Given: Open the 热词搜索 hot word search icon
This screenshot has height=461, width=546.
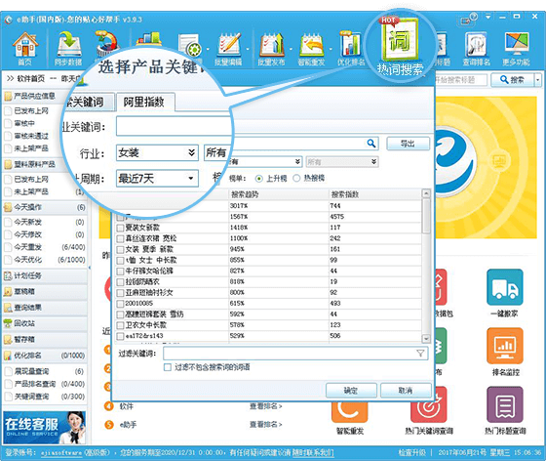Looking at the screenshot, I should click(x=400, y=47).
